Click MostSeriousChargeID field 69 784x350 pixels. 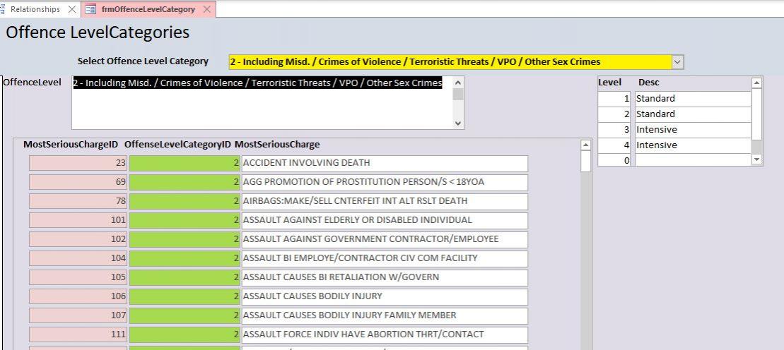(x=78, y=182)
